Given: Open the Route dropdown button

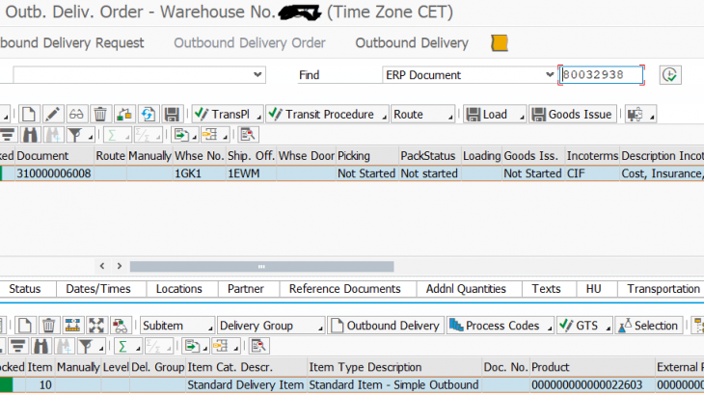Looking at the screenshot, I should pos(423,115).
